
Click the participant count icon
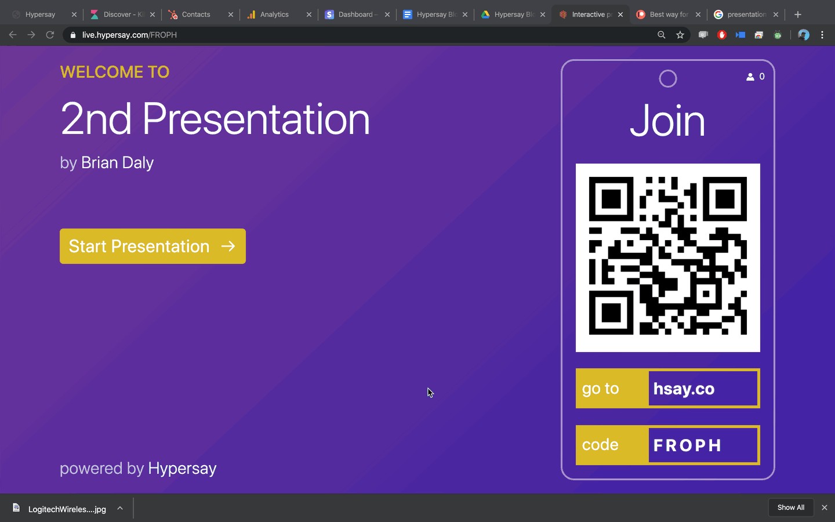[x=750, y=77]
